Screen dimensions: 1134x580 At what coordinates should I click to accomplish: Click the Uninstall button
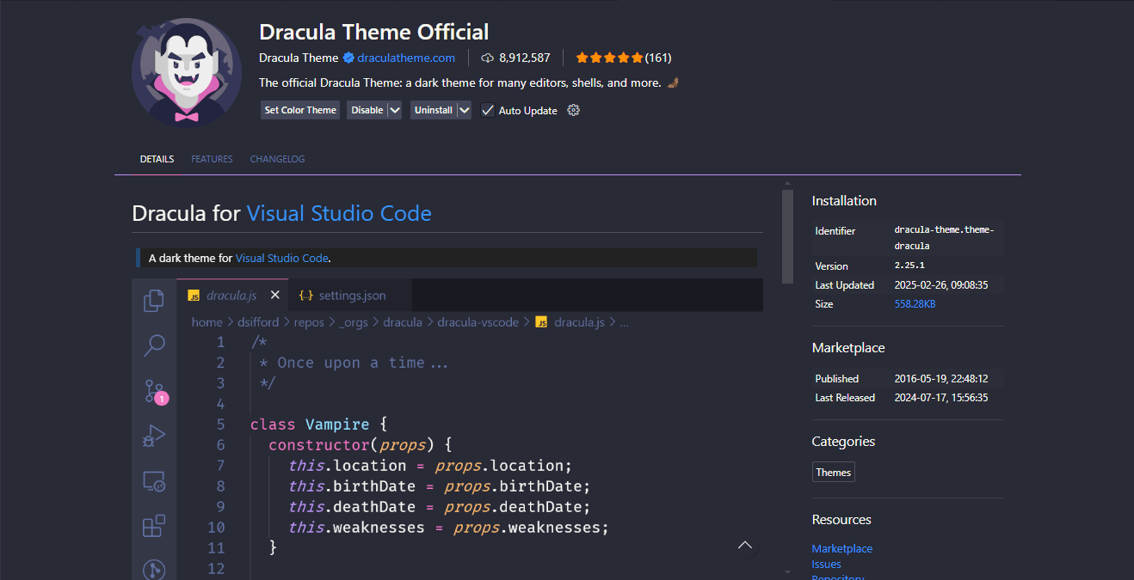tap(433, 110)
